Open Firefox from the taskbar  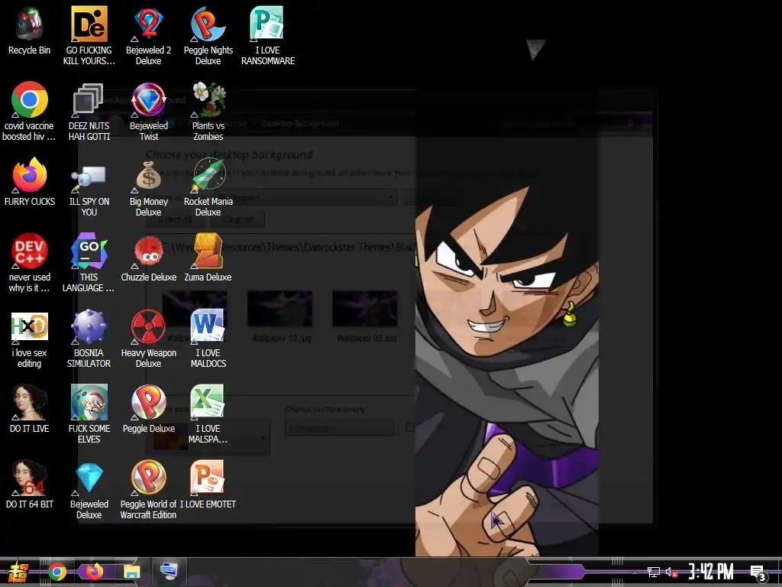point(94,572)
